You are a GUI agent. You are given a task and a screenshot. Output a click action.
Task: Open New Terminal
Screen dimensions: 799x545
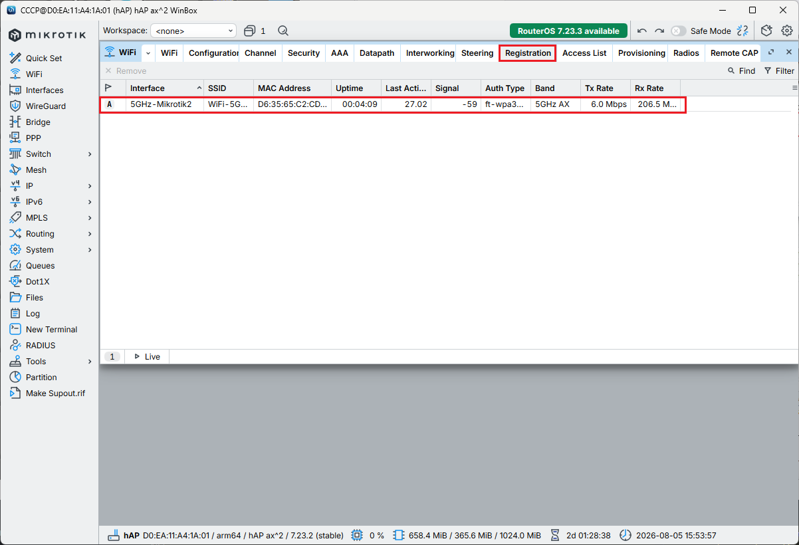(51, 330)
